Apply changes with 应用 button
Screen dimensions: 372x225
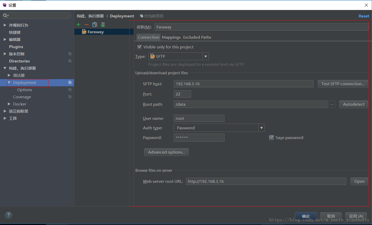pyautogui.click(x=356, y=216)
